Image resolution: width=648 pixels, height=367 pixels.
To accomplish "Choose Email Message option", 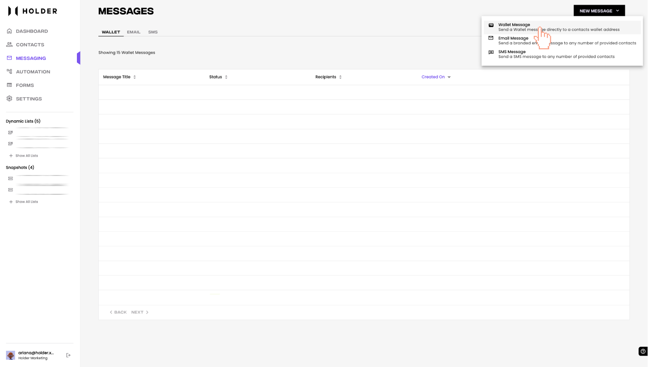I will (562, 41).
